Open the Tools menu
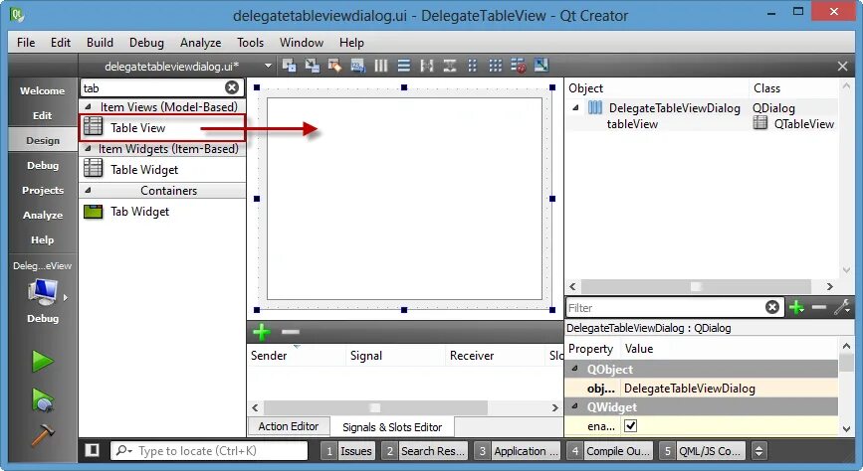Screen dimensions: 863x471 point(251,43)
